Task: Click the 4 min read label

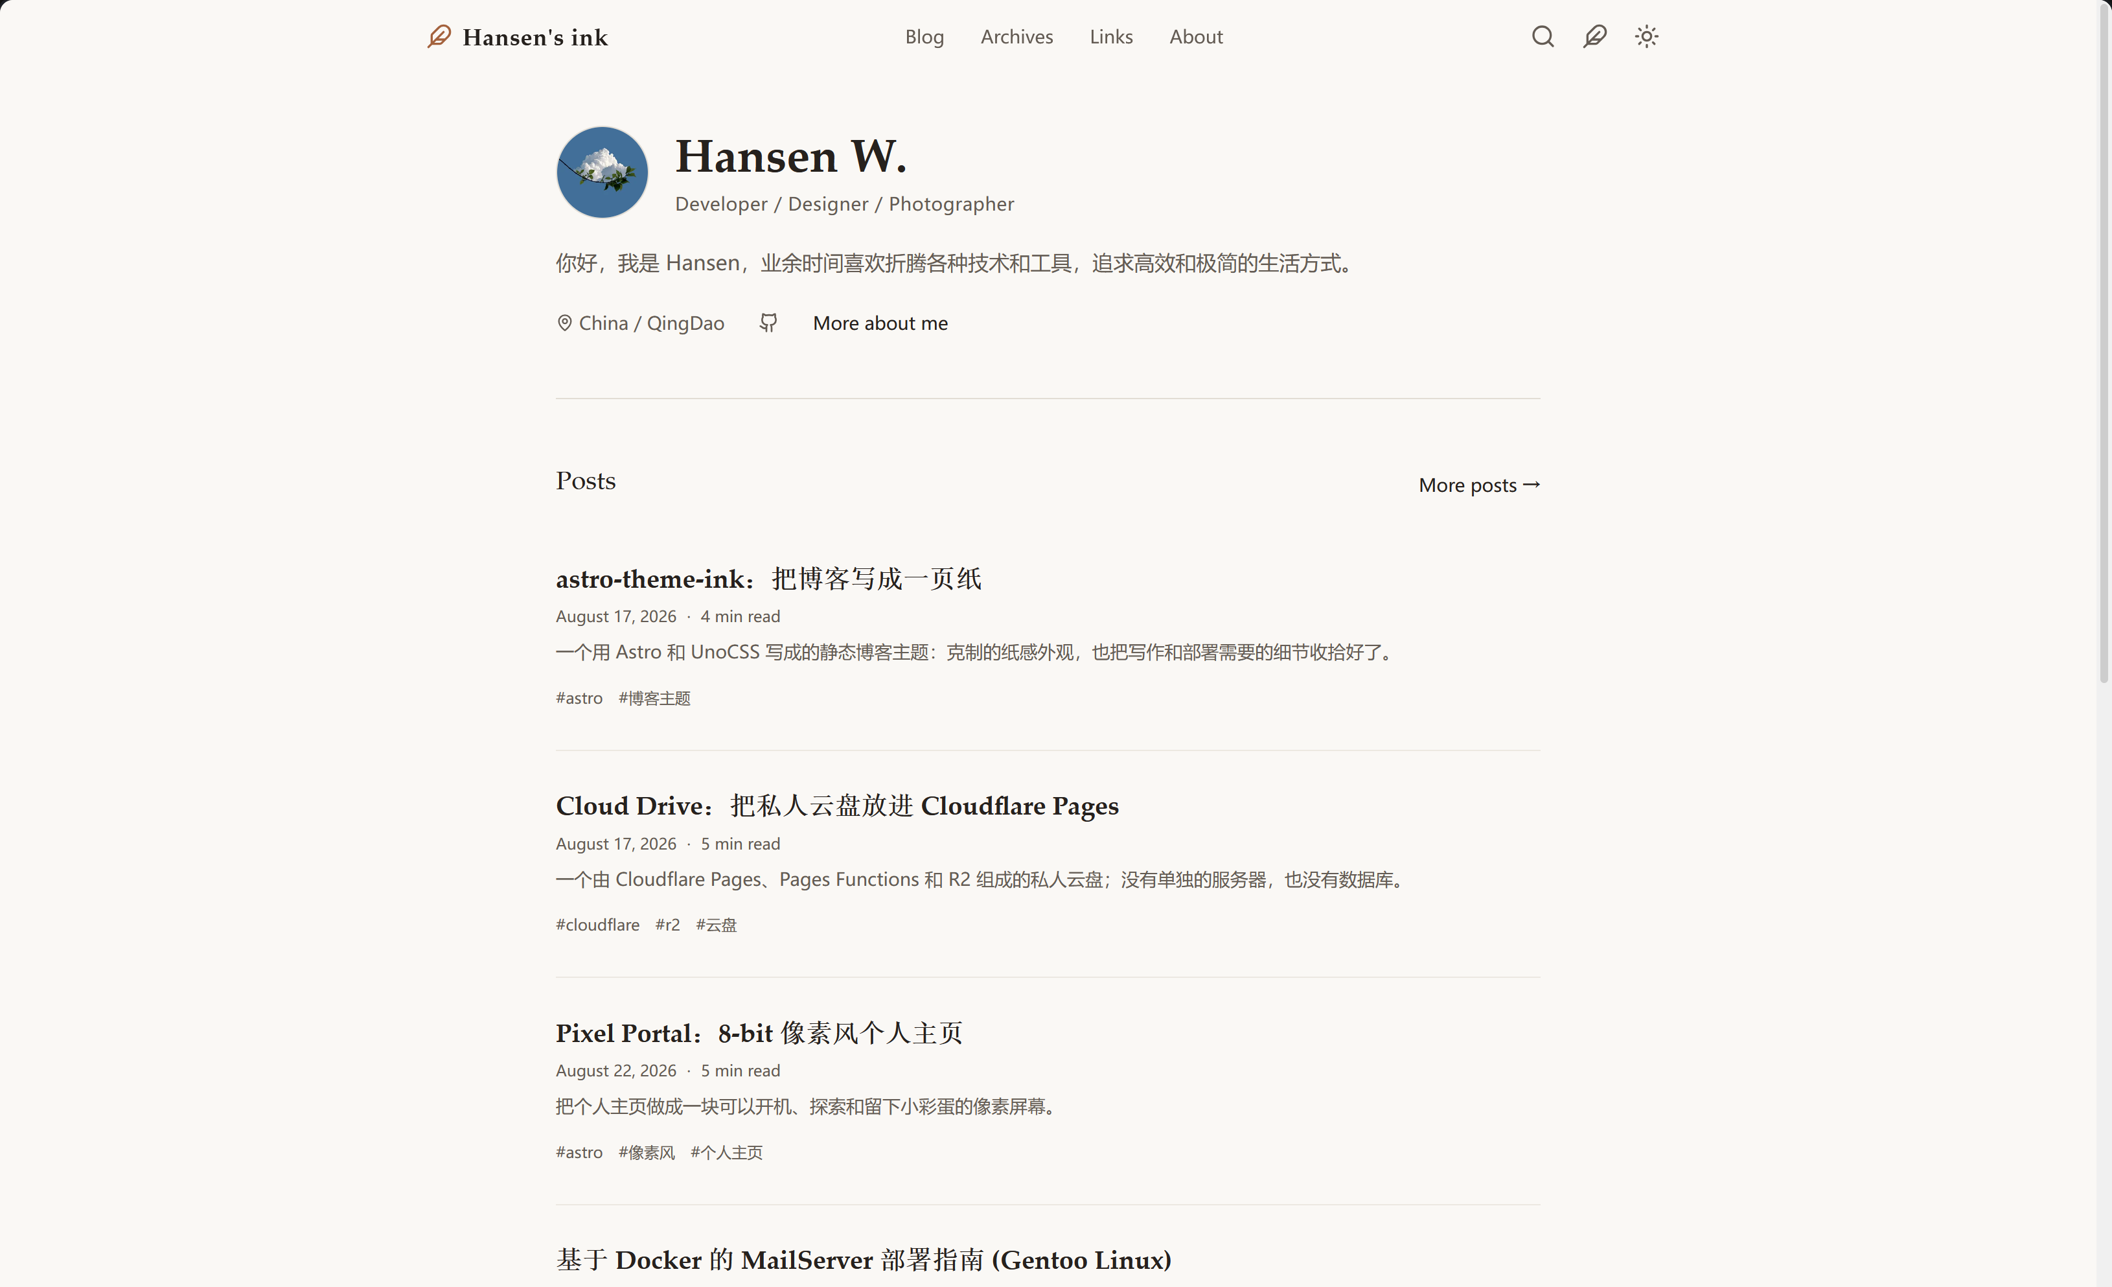Action: 740,616
